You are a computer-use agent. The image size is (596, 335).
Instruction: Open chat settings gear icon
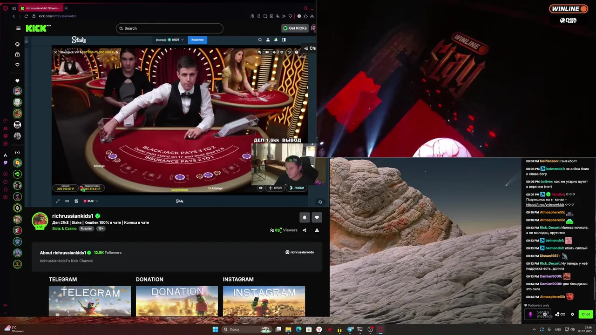[x=572, y=315]
